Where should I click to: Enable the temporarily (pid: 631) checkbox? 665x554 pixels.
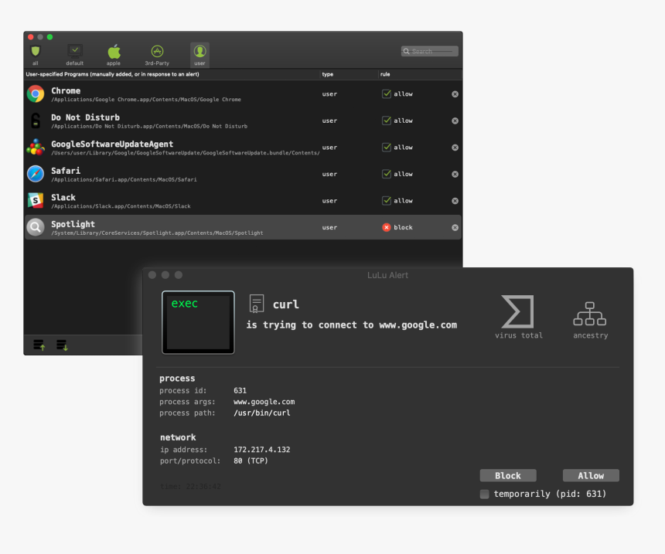[484, 494]
